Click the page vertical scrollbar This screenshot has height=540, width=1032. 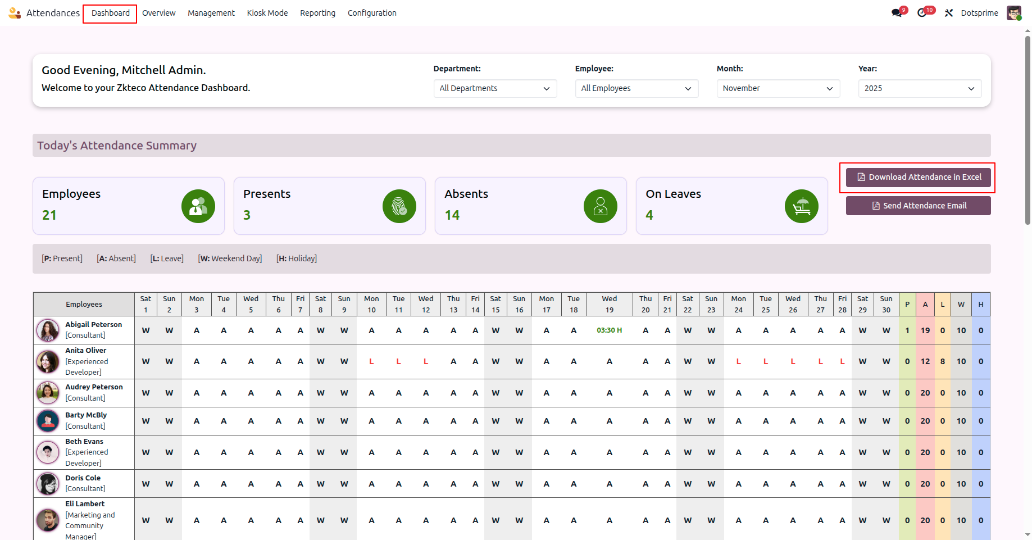coord(1028,129)
